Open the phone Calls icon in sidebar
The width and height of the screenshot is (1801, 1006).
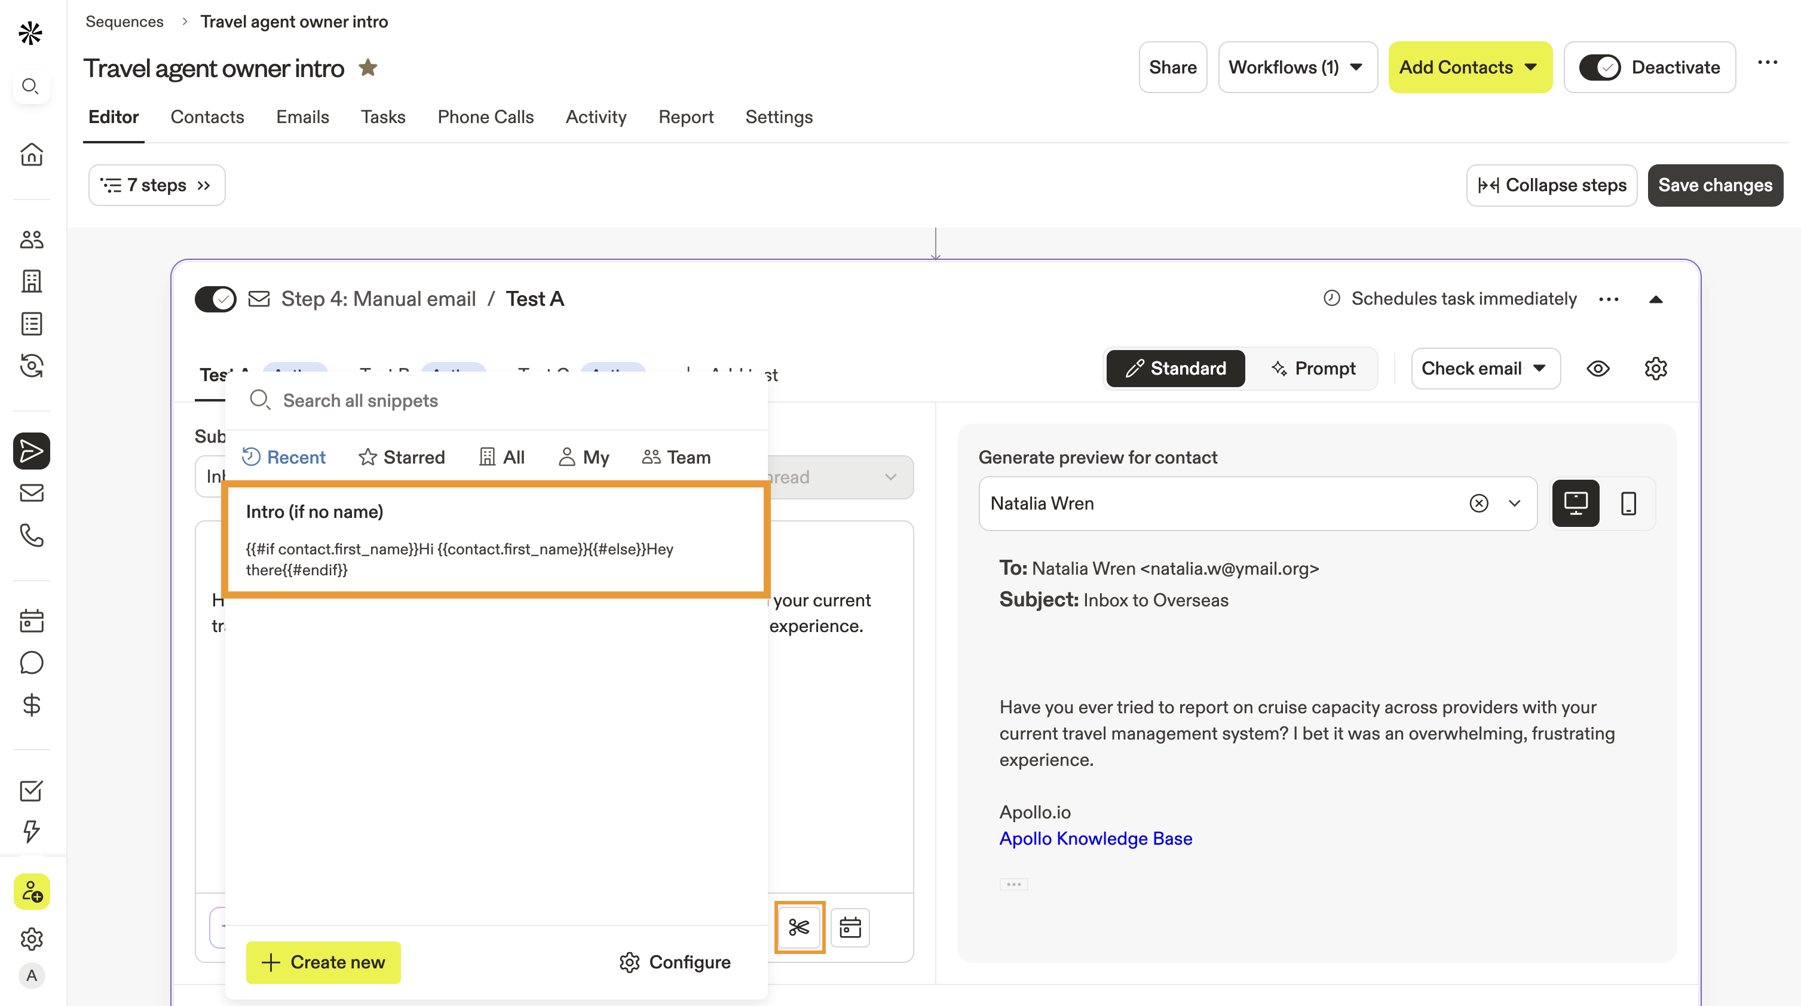point(32,535)
